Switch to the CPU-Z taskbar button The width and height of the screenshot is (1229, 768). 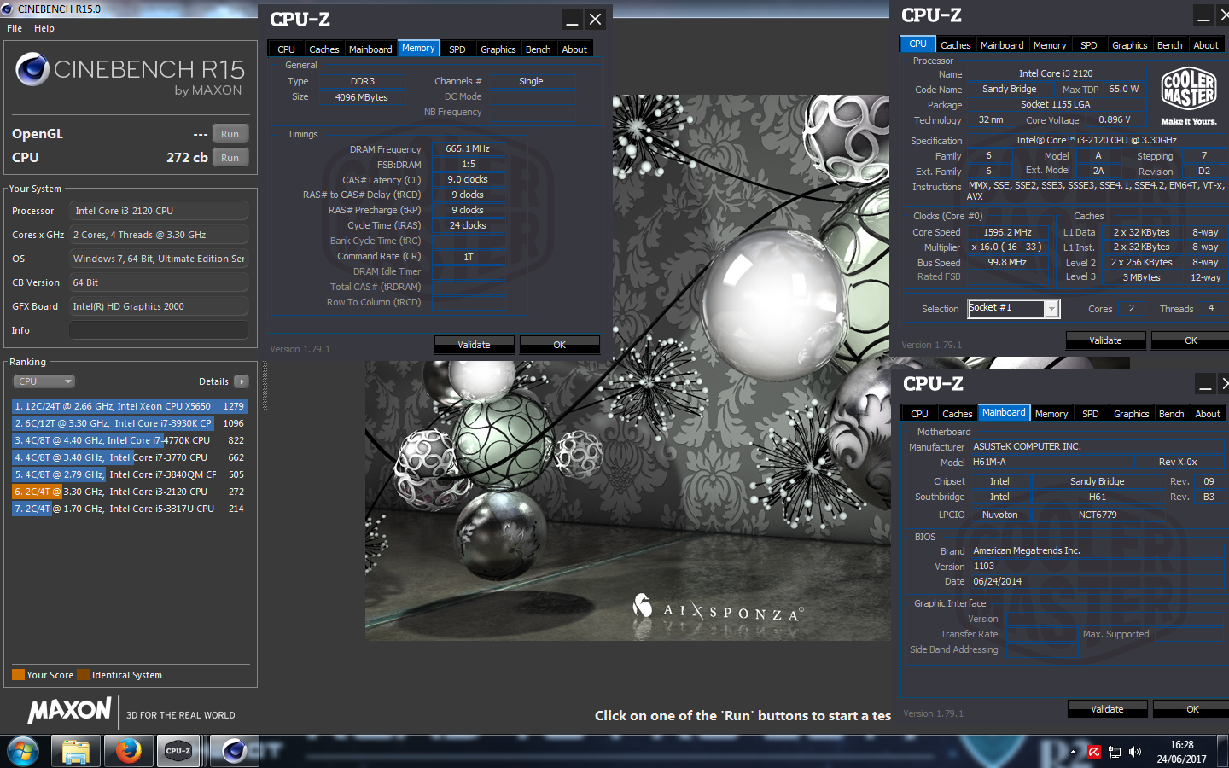[x=178, y=751]
